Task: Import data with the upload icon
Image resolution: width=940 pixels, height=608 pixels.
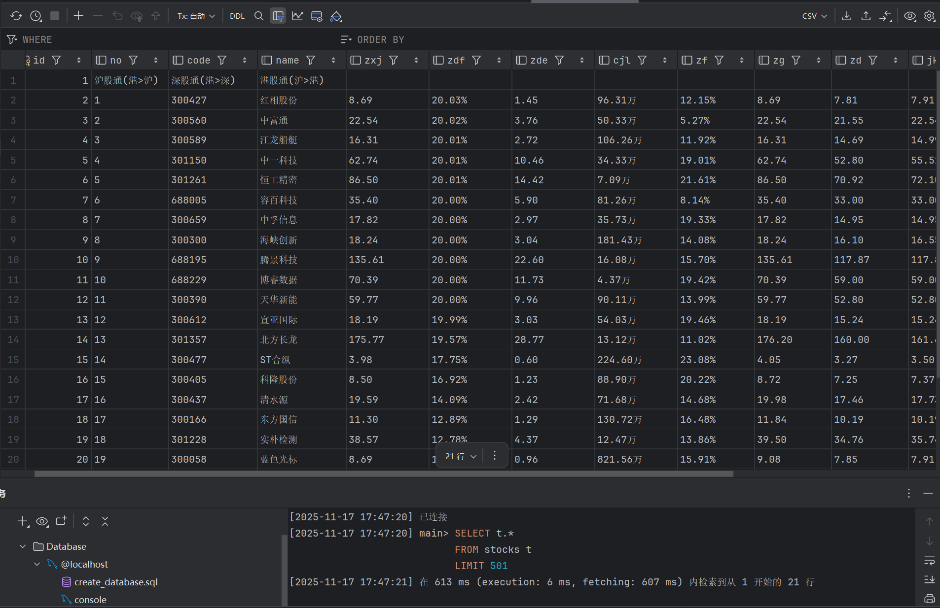Action: coord(866,16)
